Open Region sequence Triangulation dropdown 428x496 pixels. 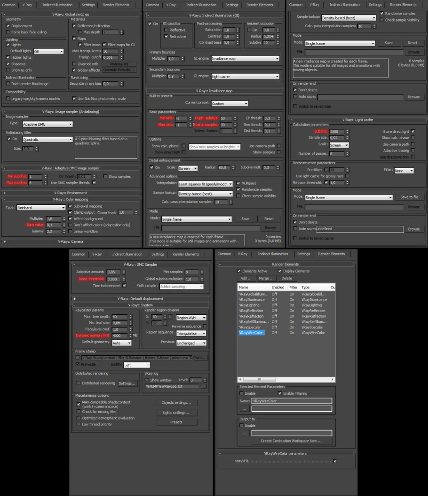191,333
